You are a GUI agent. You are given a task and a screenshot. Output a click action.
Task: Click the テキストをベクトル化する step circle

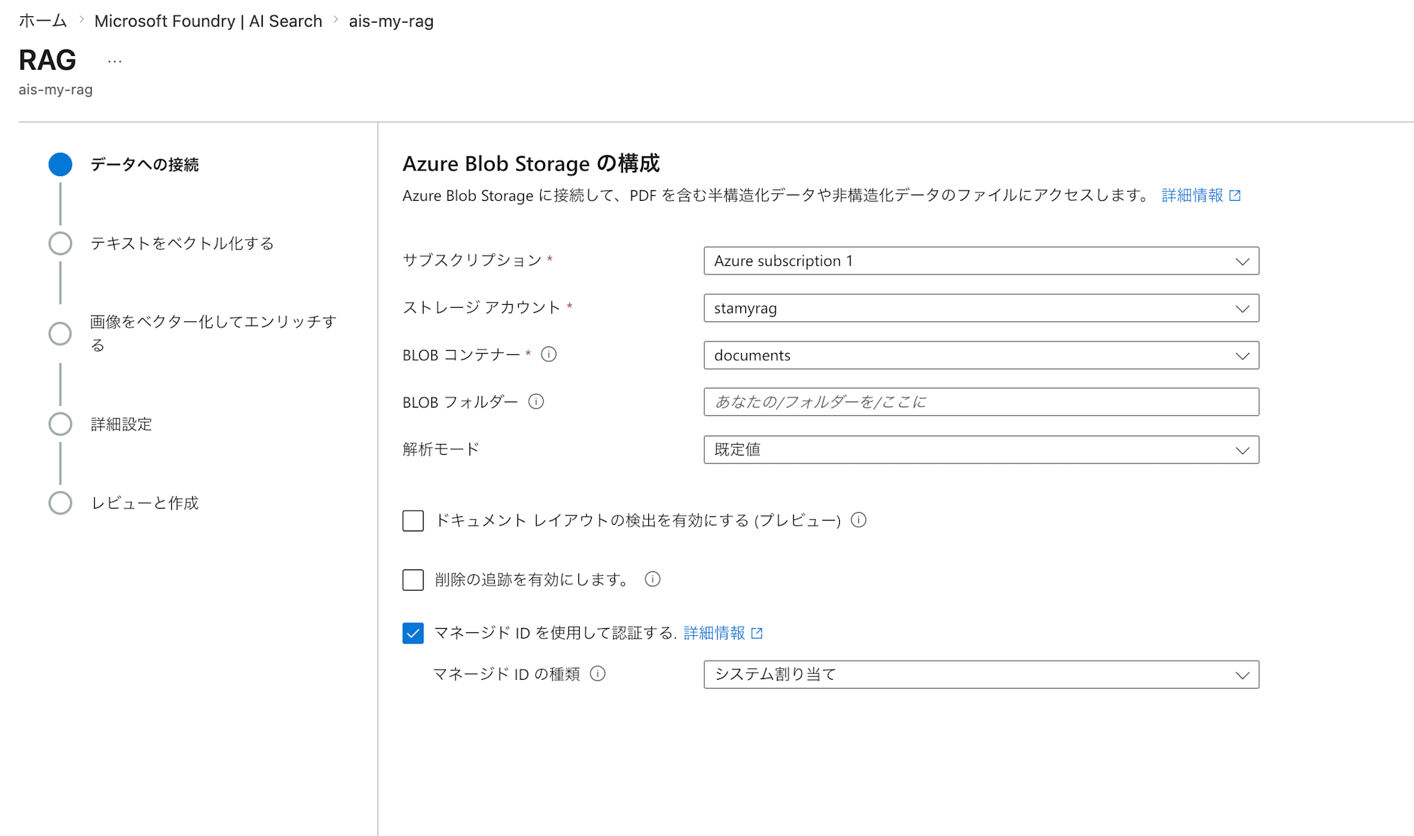60,243
